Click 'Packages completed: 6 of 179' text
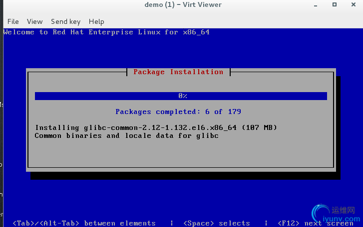The image size is (363, 227). coord(178,112)
